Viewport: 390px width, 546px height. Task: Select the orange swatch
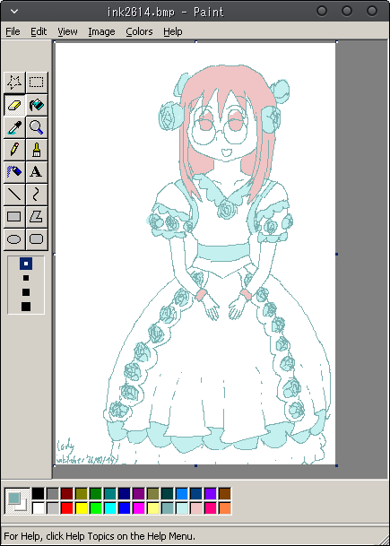(225, 508)
